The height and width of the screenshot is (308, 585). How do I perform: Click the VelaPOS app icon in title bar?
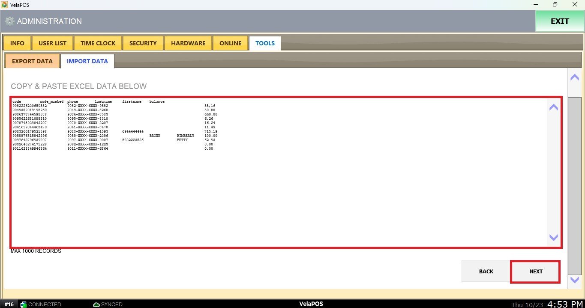(4, 4)
